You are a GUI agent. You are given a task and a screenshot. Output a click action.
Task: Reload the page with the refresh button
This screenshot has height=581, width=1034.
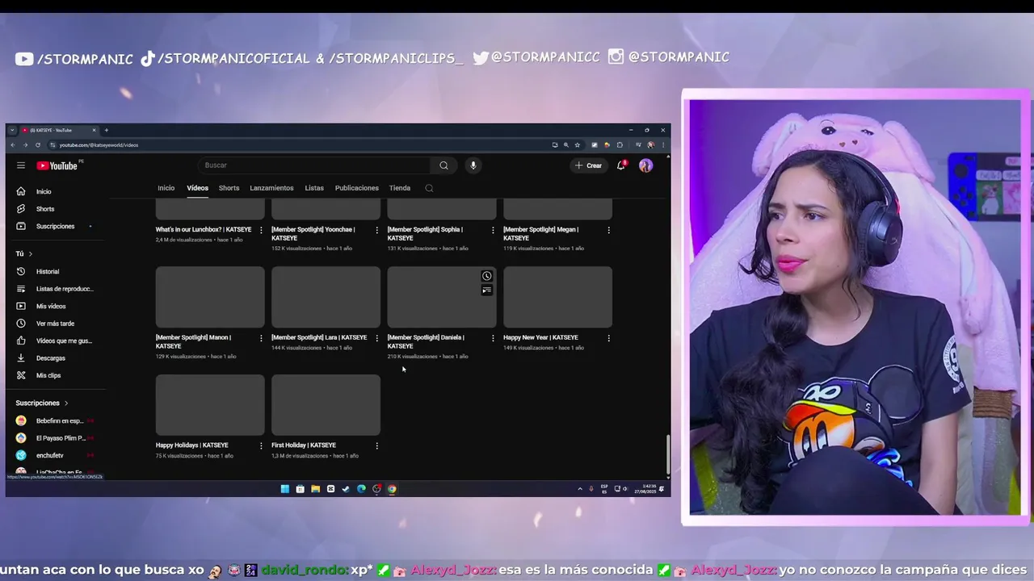(x=37, y=145)
